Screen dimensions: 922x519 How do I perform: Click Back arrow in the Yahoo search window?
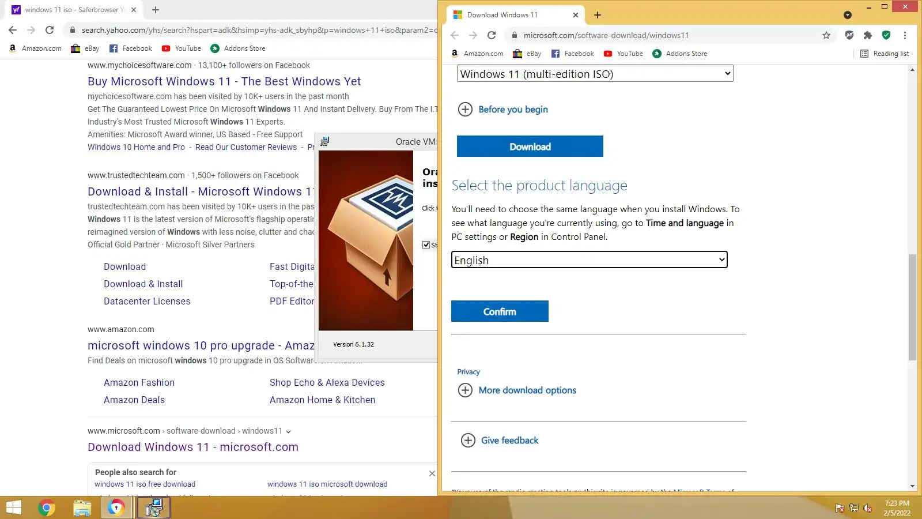(x=13, y=30)
